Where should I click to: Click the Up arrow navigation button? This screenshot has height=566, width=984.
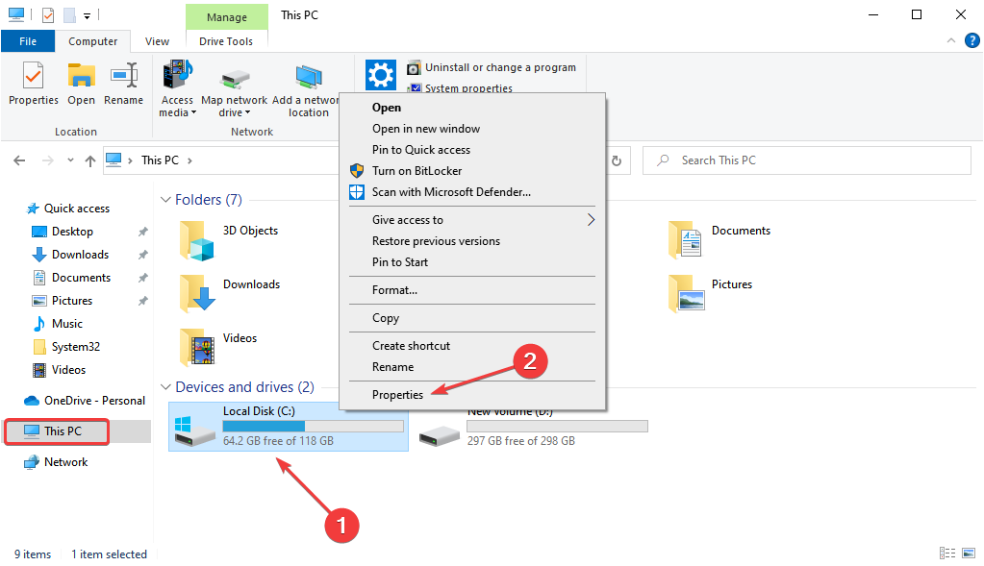(x=90, y=160)
